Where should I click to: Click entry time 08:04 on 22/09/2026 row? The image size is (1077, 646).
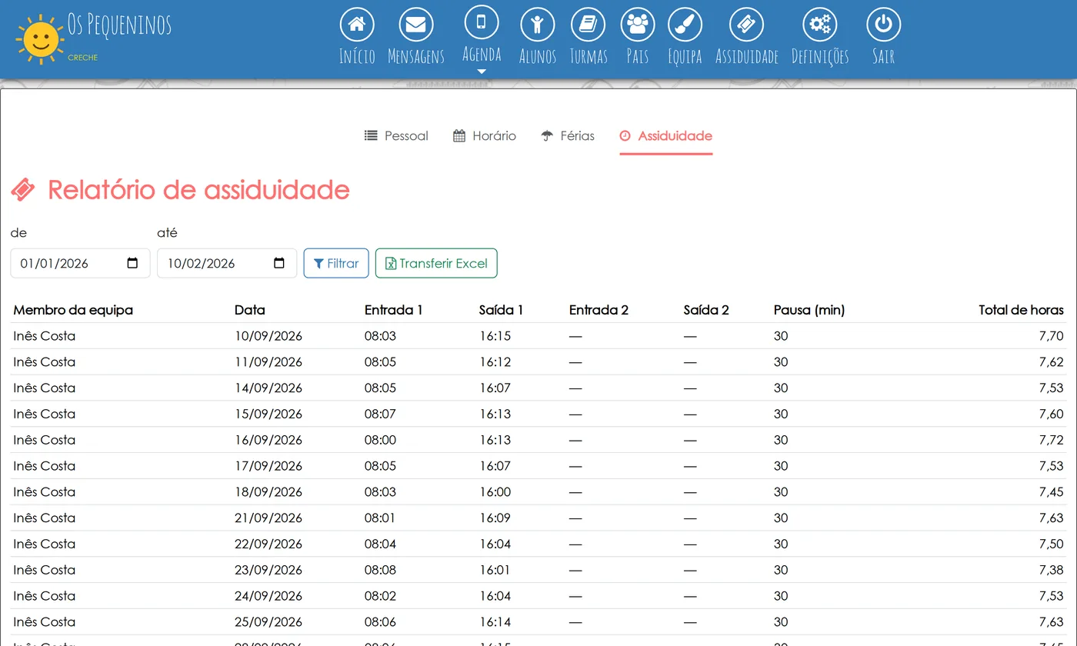[380, 544]
